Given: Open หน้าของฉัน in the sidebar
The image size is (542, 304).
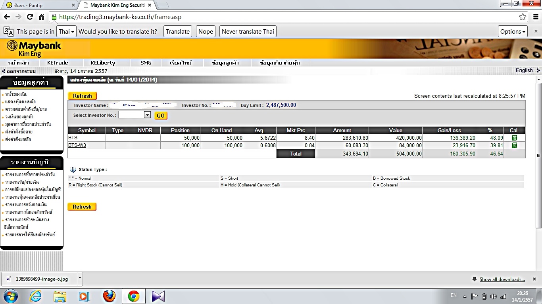Looking at the screenshot, I should [16, 94].
